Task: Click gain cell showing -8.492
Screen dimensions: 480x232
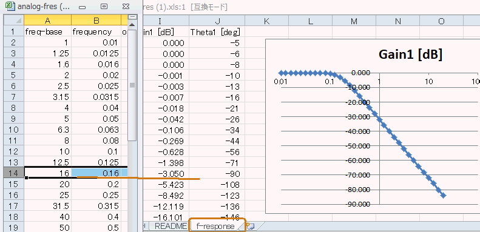Action: point(165,195)
